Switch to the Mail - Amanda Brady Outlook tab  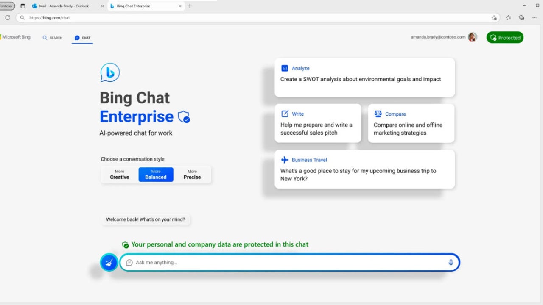click(x=64, y=6)
